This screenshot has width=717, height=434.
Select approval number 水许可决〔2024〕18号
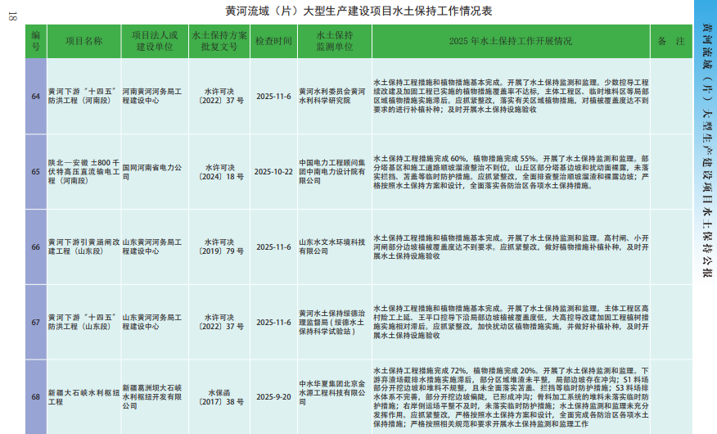click(x=219, y=171)
